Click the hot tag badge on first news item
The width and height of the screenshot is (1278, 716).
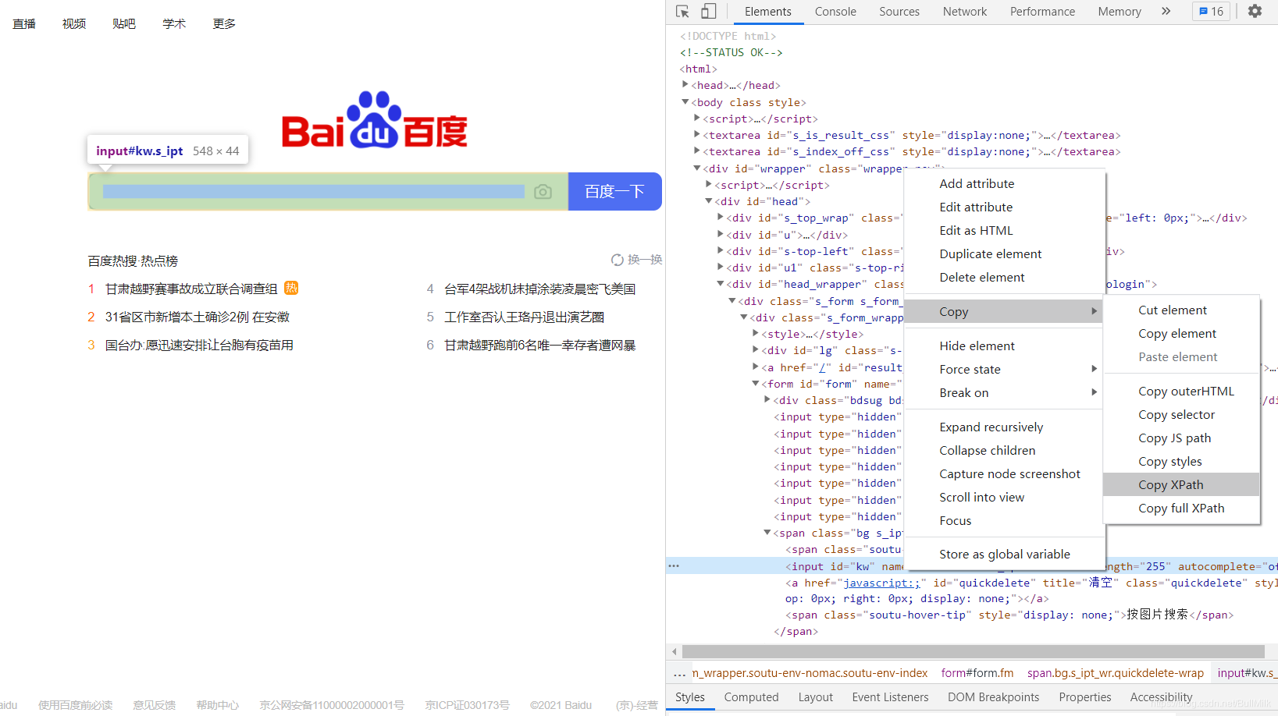click(x=291, y=288)
